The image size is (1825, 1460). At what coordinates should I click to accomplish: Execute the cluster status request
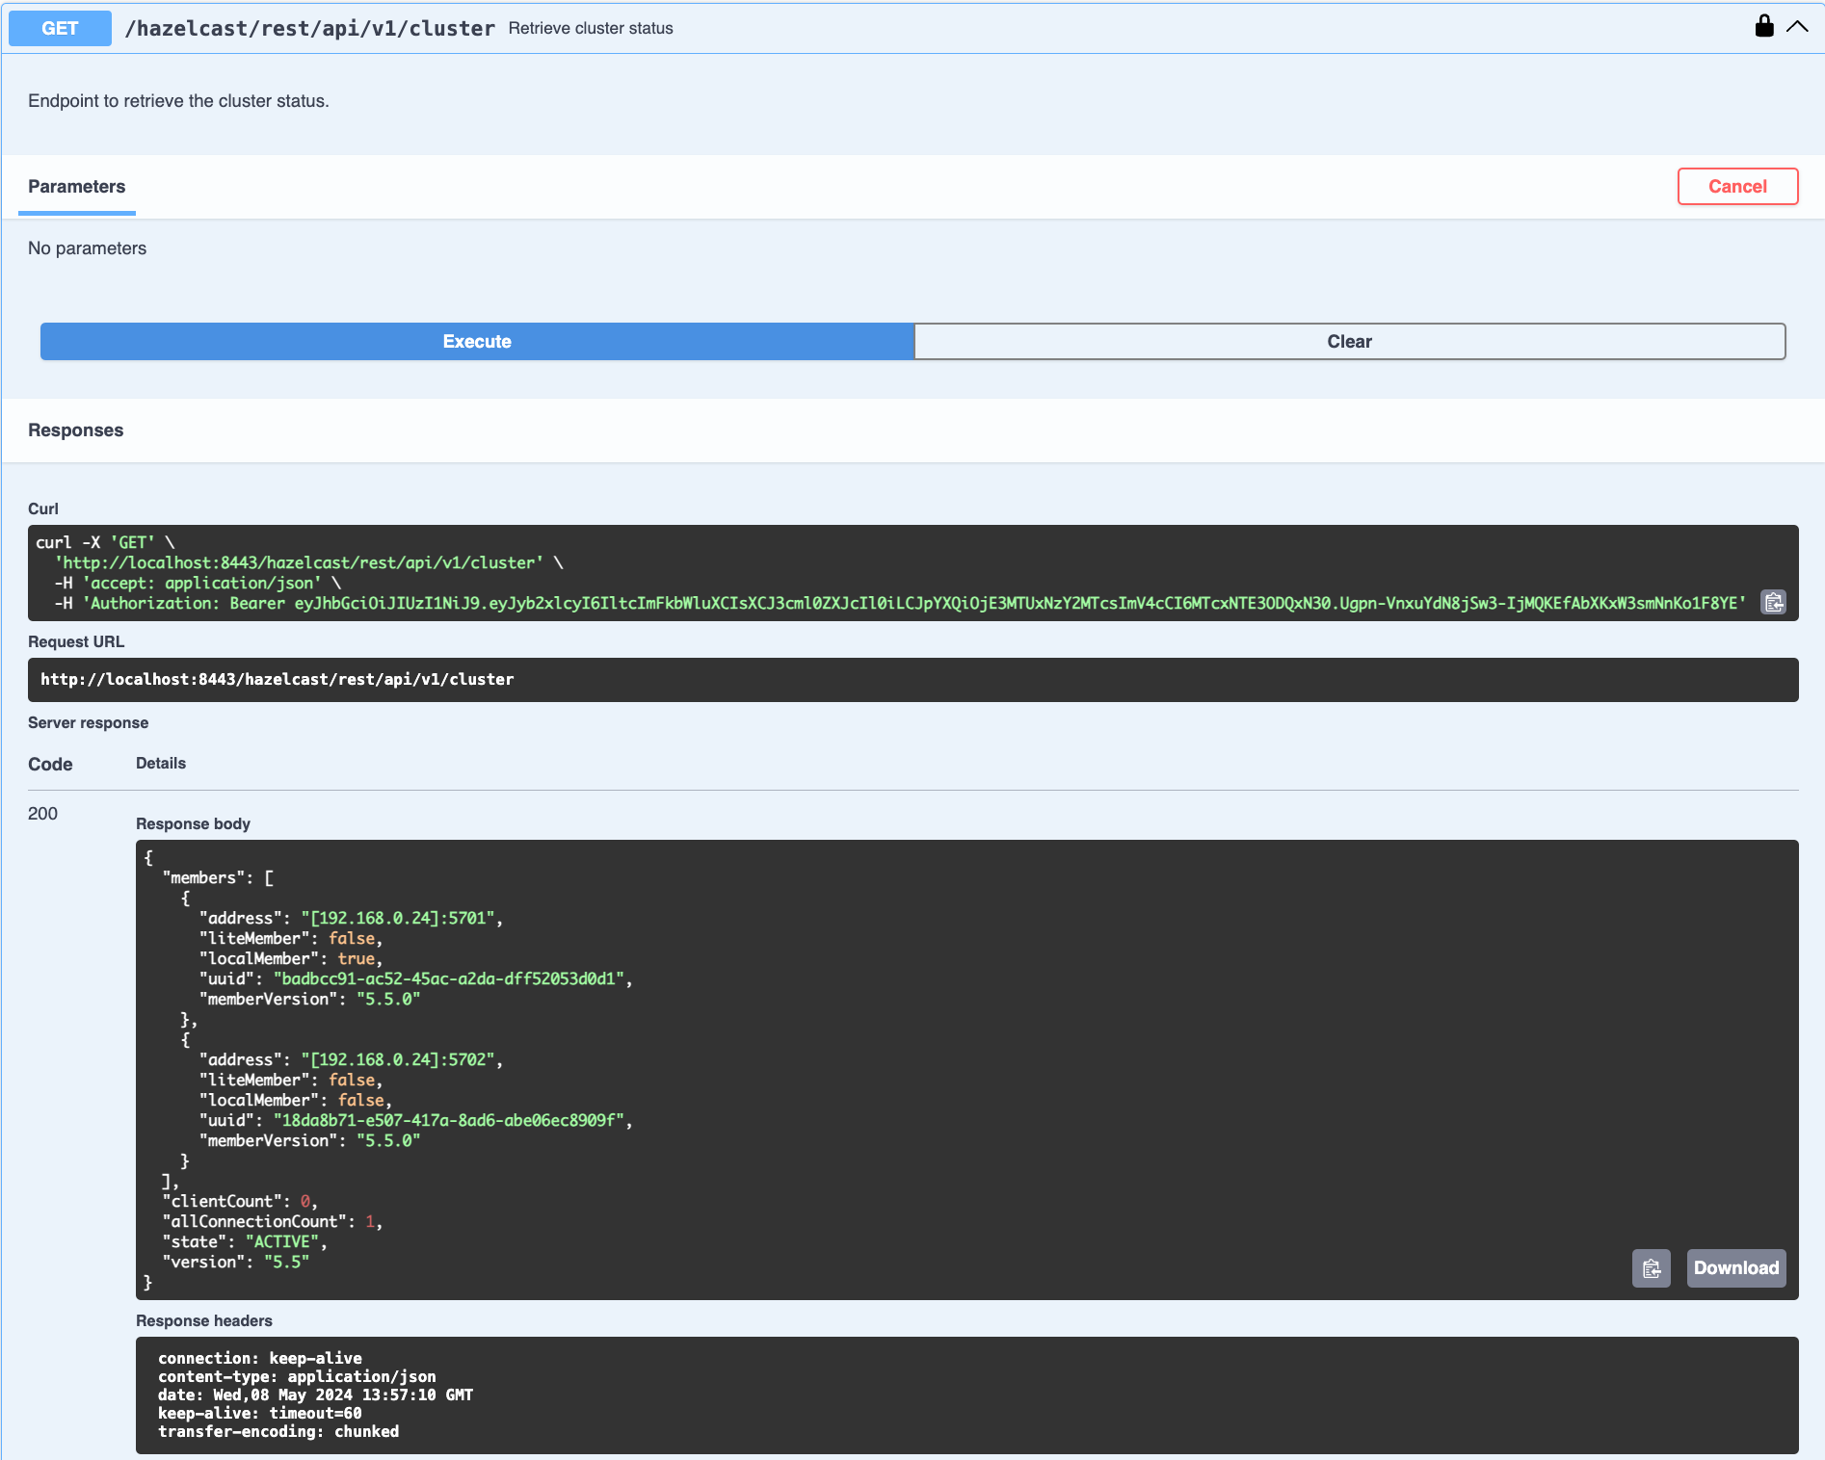[476, 341]
